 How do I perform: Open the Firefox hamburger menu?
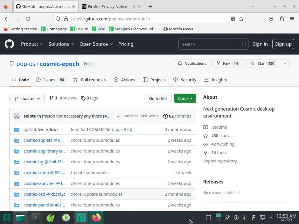(292, 19)
